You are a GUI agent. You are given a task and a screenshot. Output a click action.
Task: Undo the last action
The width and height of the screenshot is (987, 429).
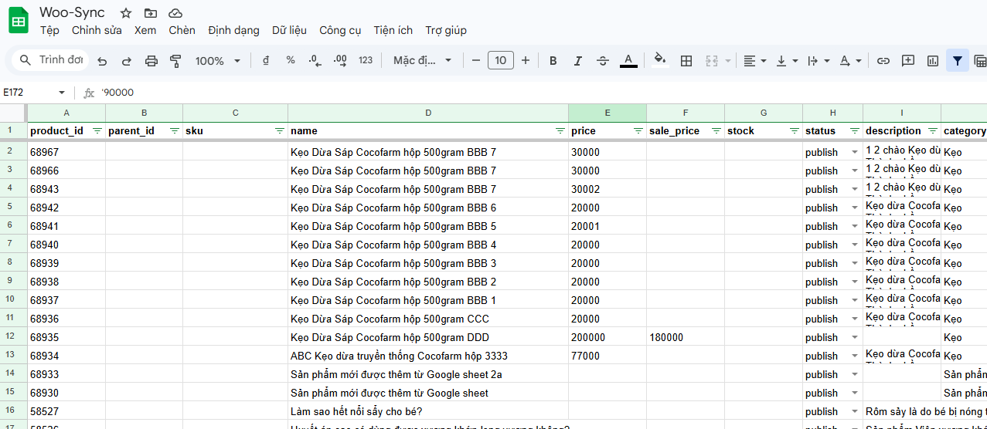pyautogui.click(x=102, y=61)
